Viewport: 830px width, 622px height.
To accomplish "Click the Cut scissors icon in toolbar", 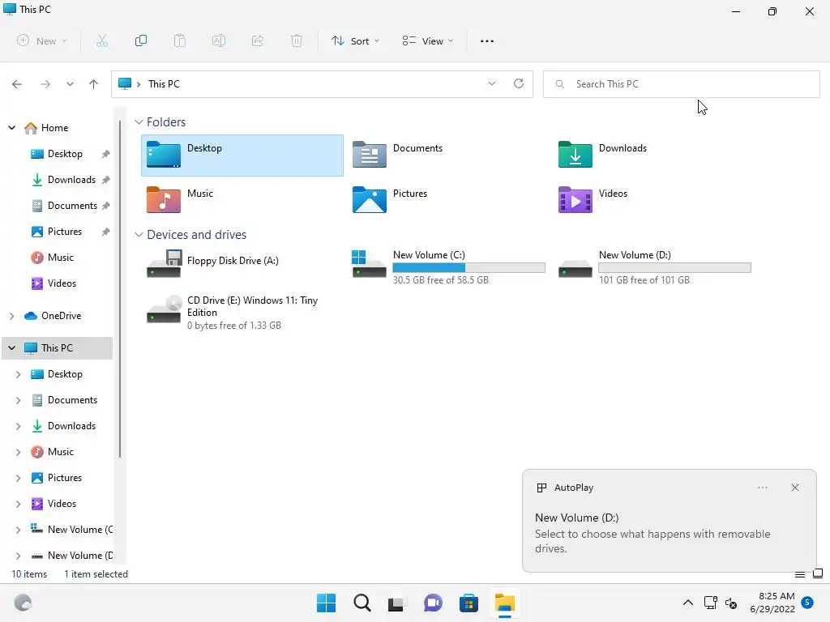I will (102, 40).
